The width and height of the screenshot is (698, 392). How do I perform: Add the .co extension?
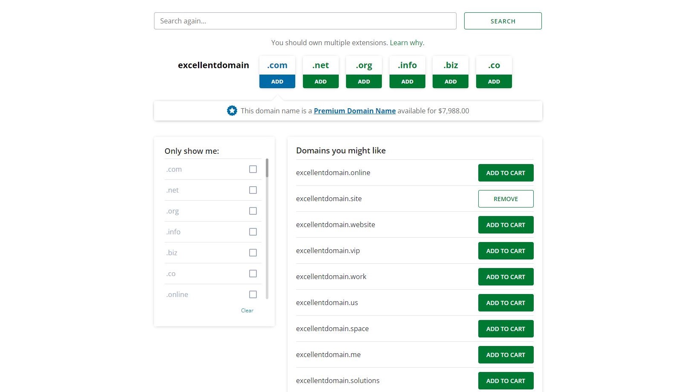[494, 81]
